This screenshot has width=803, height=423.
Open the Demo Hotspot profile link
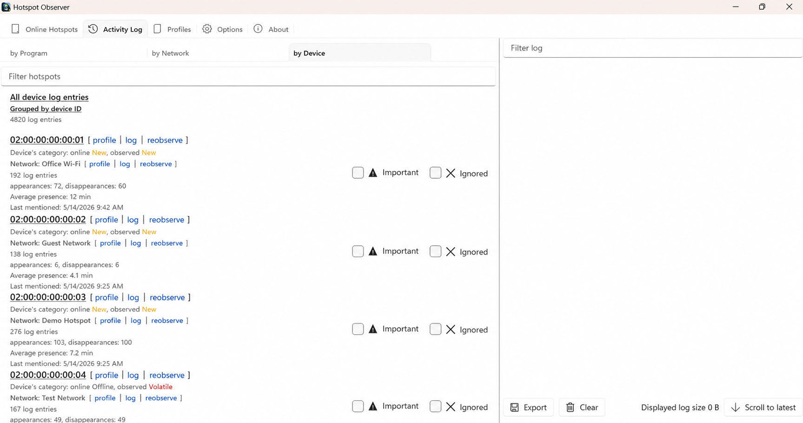pyautogui.click(x=110, y=321)
